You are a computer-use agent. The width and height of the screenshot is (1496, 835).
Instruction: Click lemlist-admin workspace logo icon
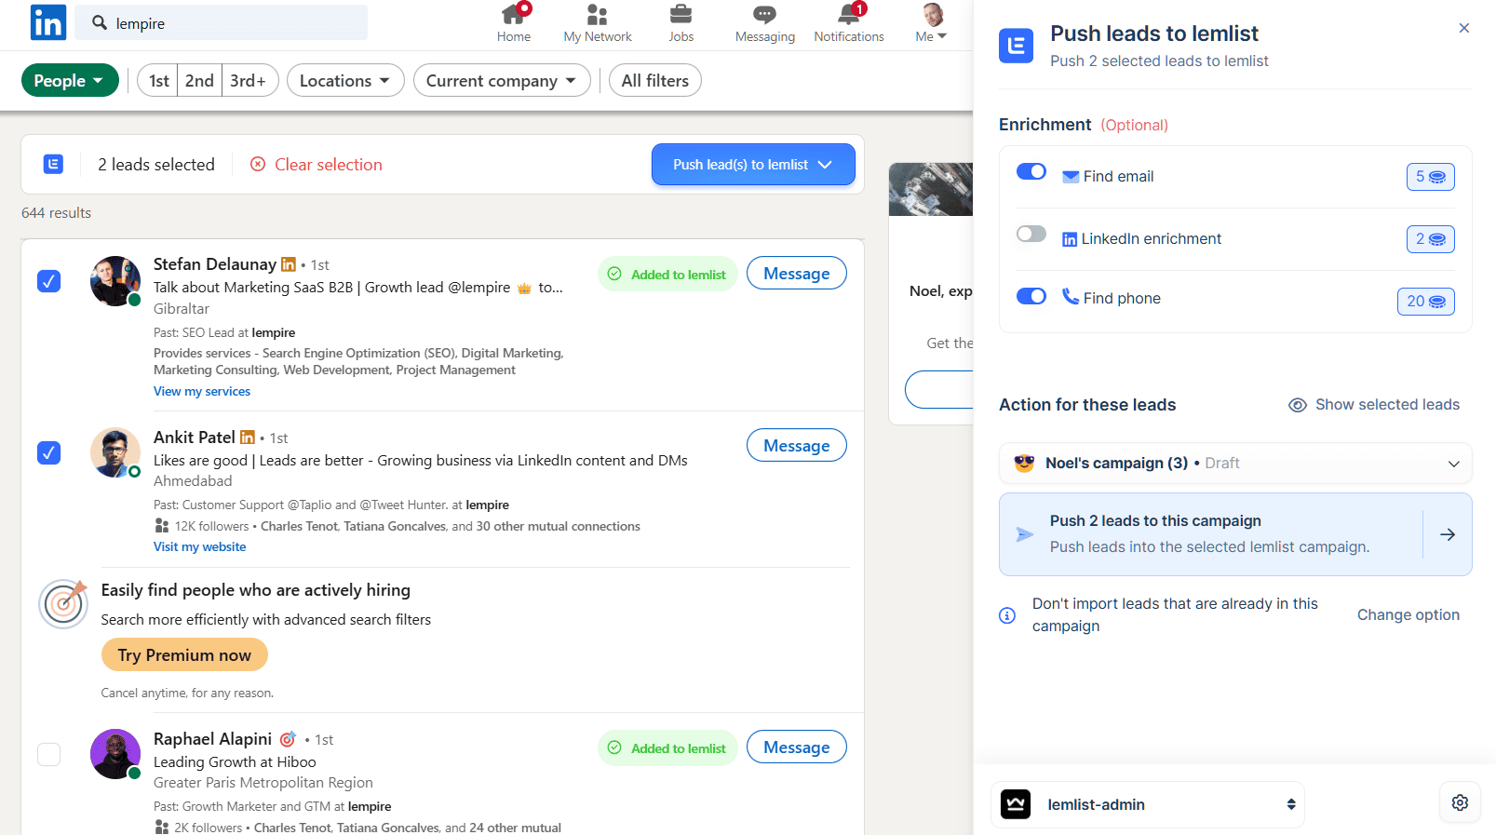click(x=1016, y=804)
